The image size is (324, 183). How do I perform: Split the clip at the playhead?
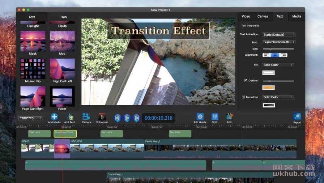215,117
